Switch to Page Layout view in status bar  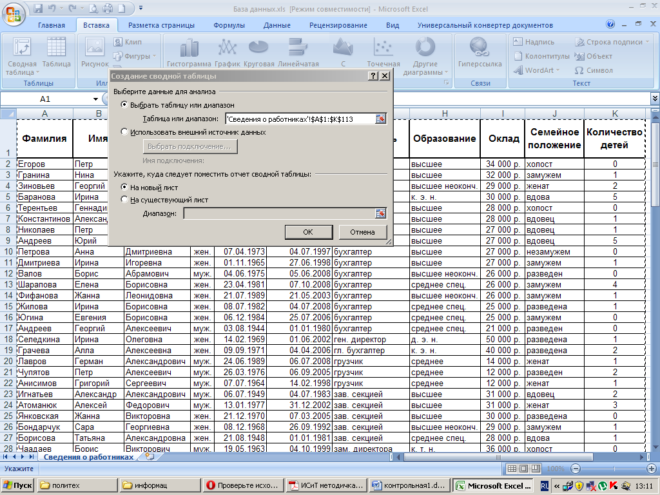[x=523, y=469]
